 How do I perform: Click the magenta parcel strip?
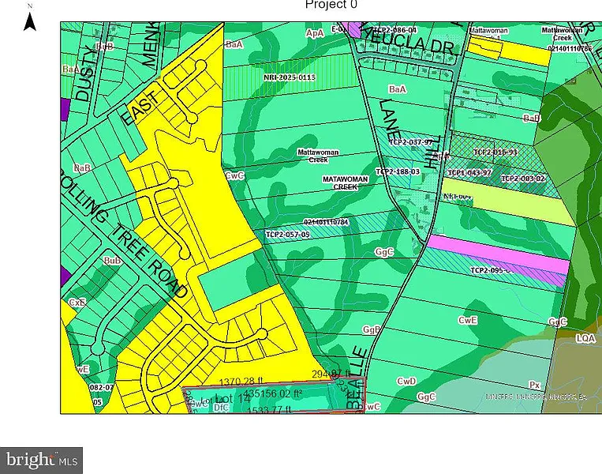pyautogui.click(x=497, y=254)
